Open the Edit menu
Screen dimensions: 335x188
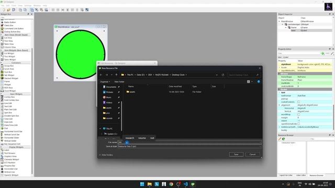click(8, 6)
